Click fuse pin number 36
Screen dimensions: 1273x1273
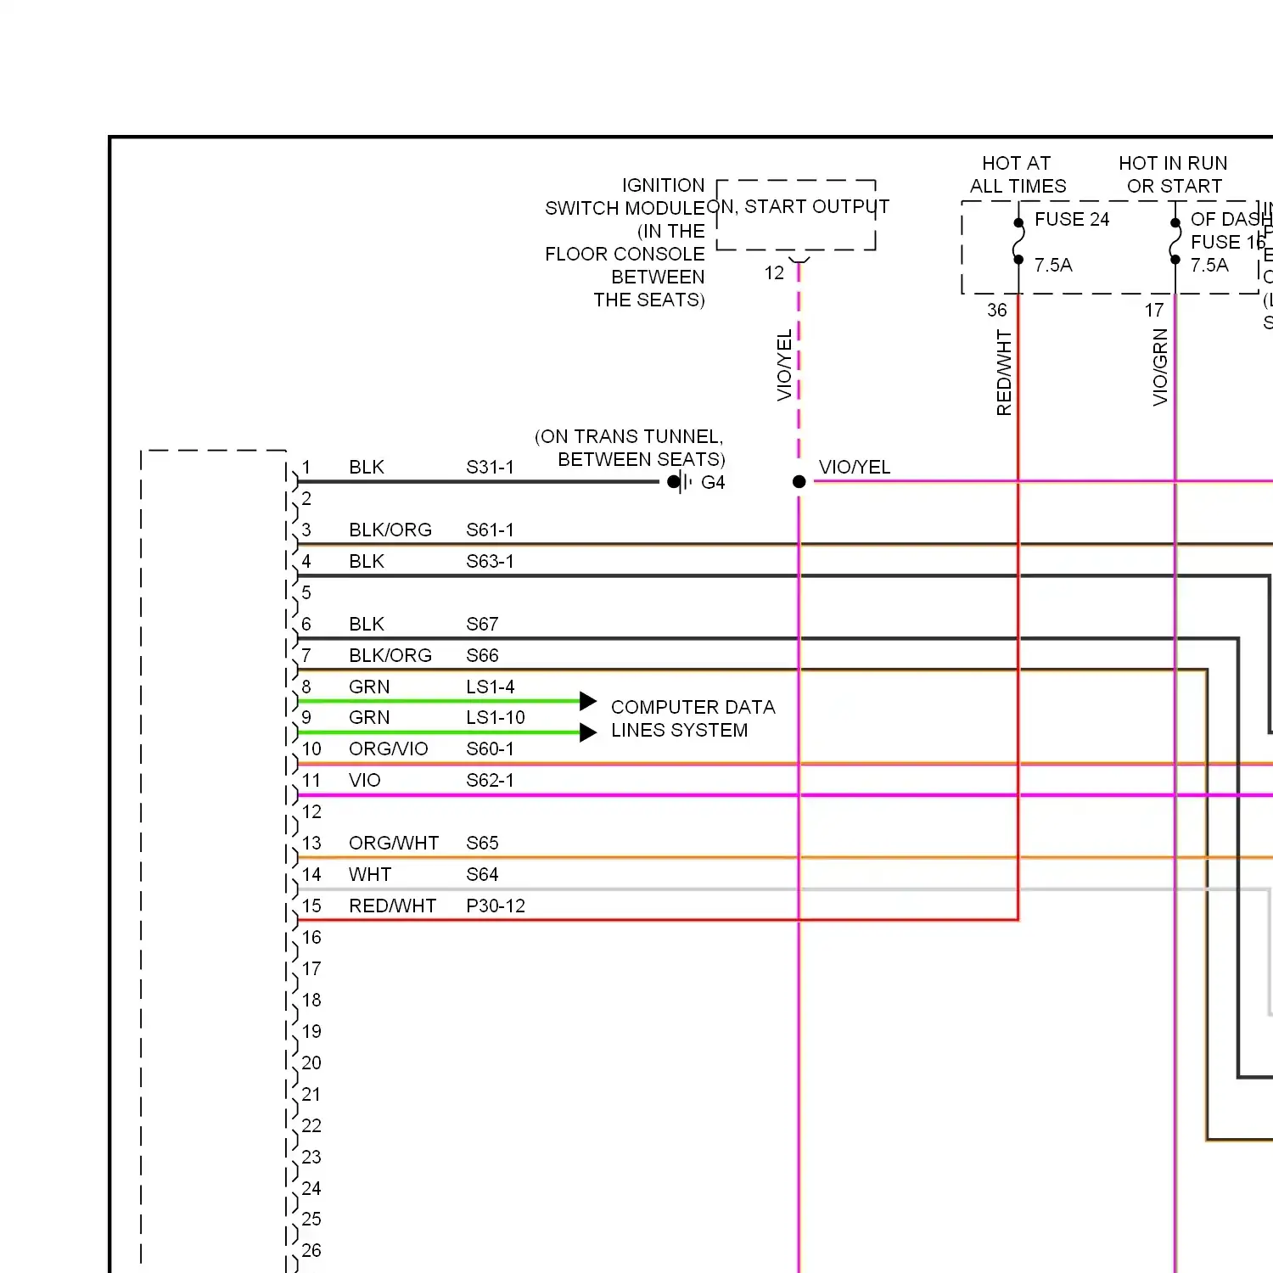pyautogui.click(x=997, y=311)
